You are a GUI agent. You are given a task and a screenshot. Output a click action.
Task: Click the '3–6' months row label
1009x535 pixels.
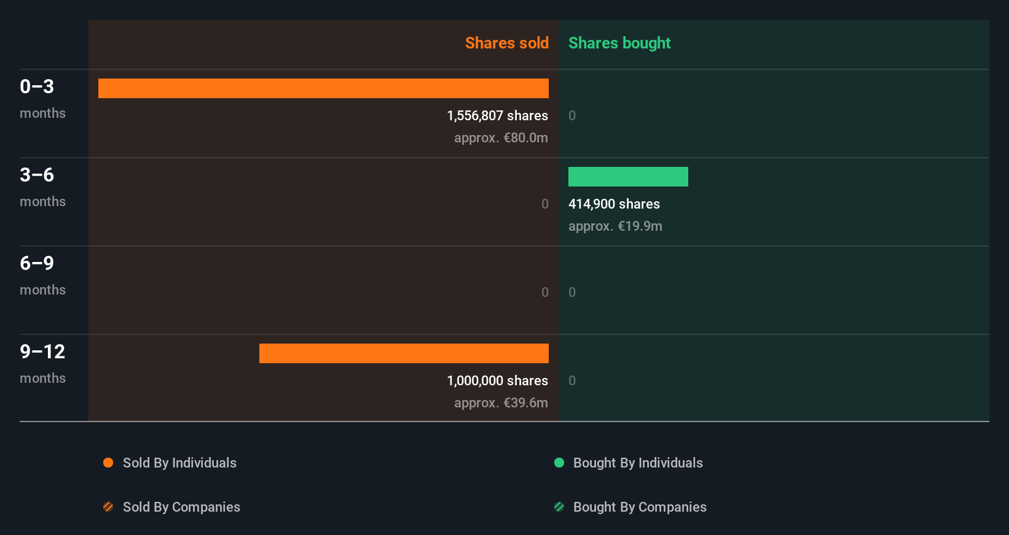click(x=37, y=175)
